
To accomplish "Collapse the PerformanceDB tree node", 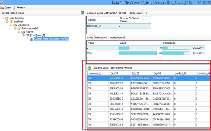I will [x=15, y=29].
